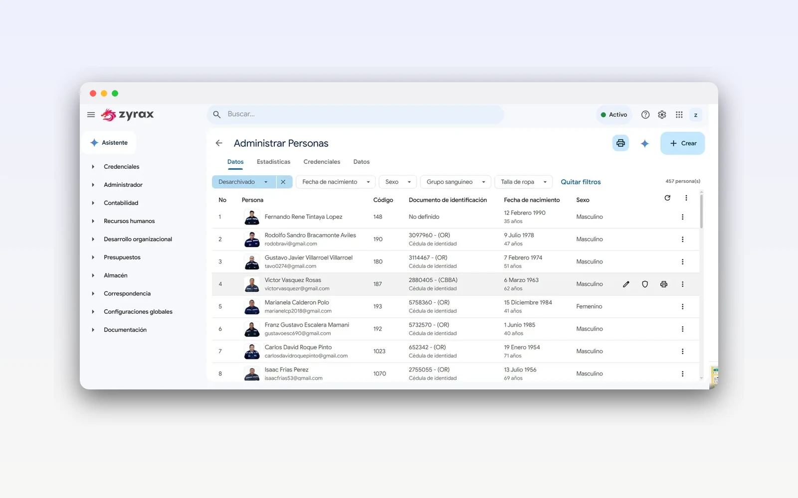Screen dimensions: 798x498
Task: Click the '457 persona(s)' count
Action: [682, 181]
